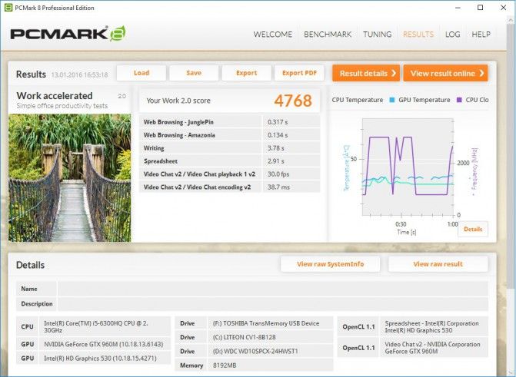Viewport: 516px width, 377px height.
Task: Minimize the PCMark 8 window
Action: 458,8
